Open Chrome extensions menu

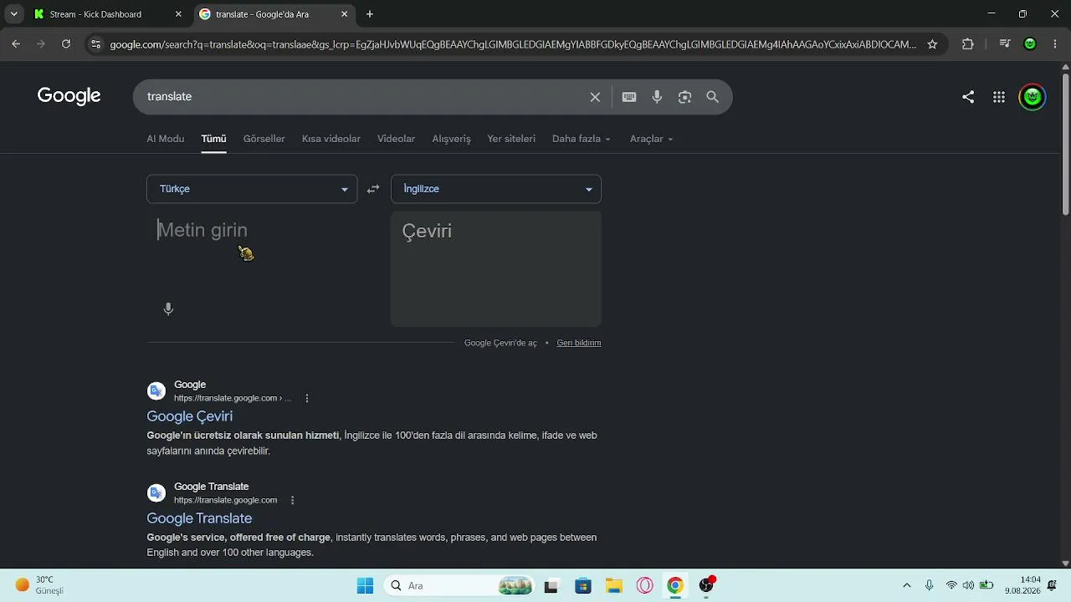[x=968, y=44]
